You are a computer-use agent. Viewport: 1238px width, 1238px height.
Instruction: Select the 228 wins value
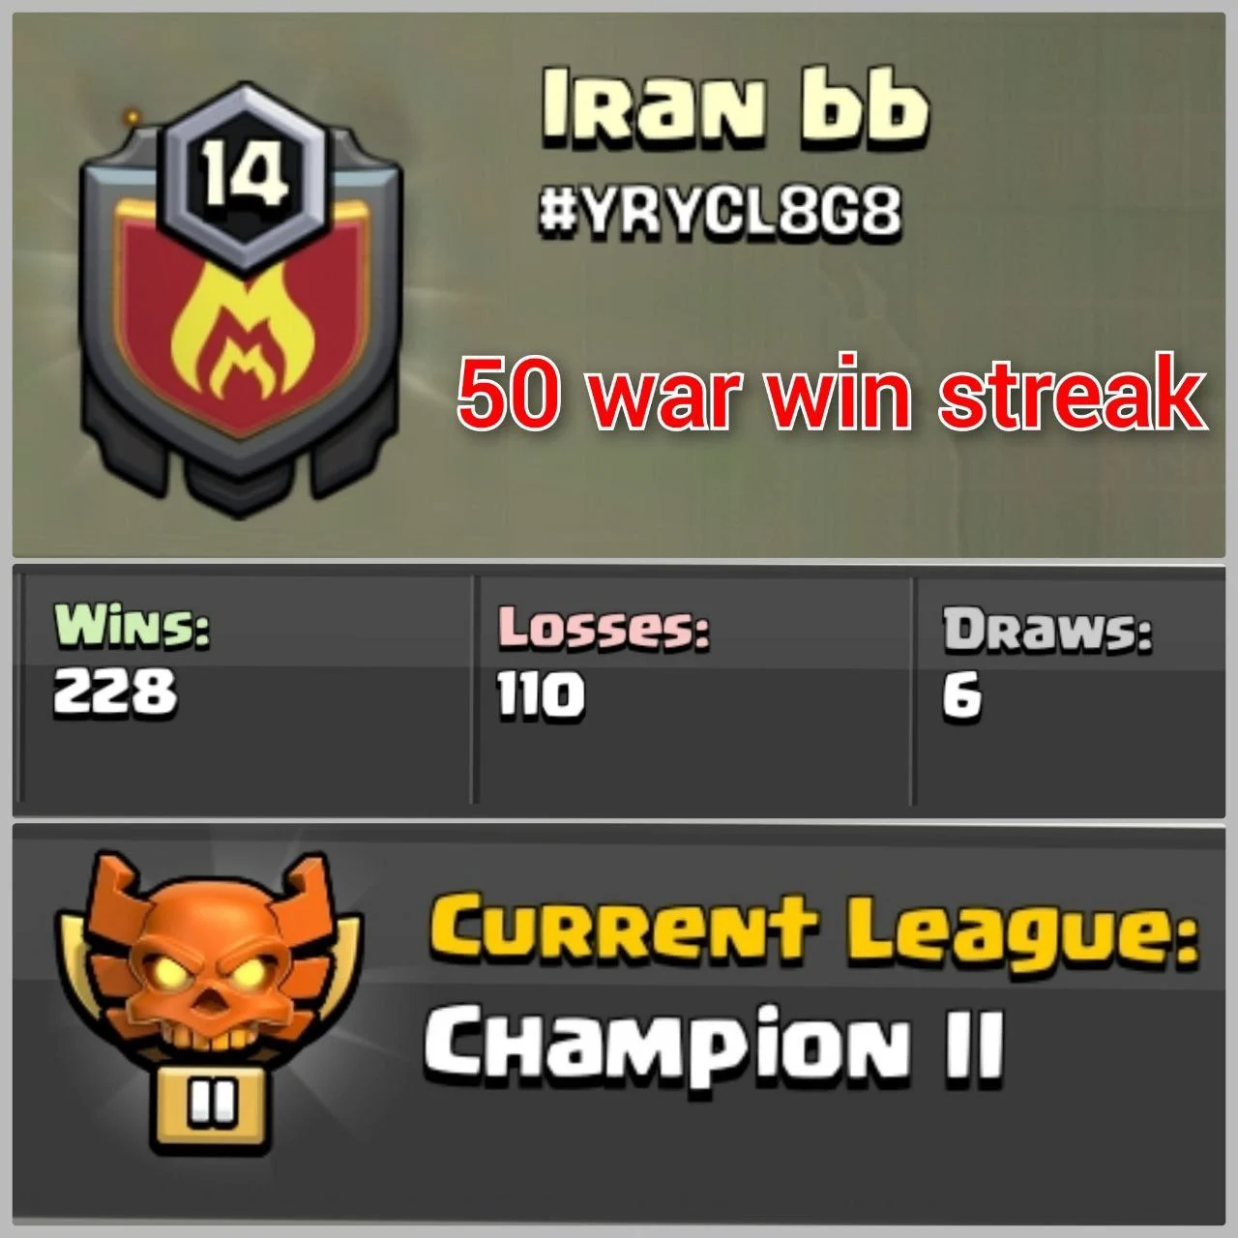point(114,693)
